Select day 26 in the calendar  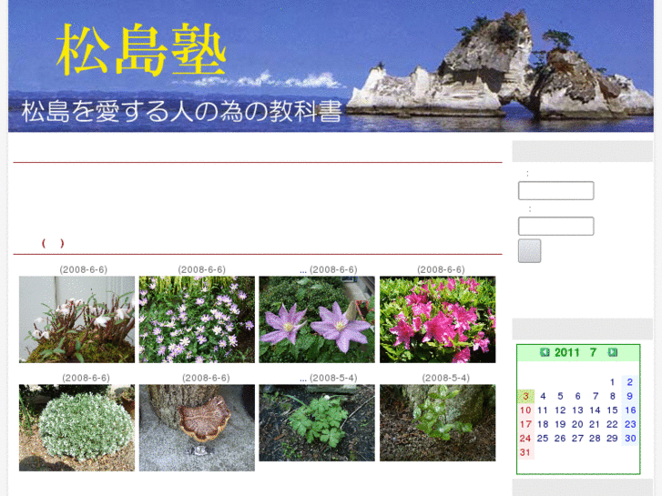click(x=560, y=438)
